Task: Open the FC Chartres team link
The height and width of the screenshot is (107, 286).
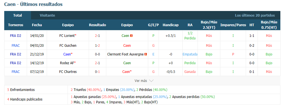Action: [x=68, y=72]
